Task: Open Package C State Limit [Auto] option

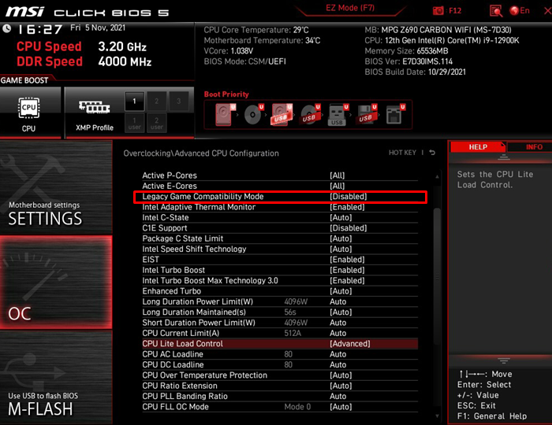Action: click(341, 238)
